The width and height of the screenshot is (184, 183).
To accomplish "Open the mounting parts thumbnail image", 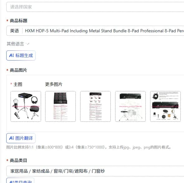I will 165,106.
